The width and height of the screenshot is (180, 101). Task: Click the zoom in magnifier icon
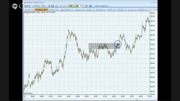pyautogui.click(x=64, y=6)
